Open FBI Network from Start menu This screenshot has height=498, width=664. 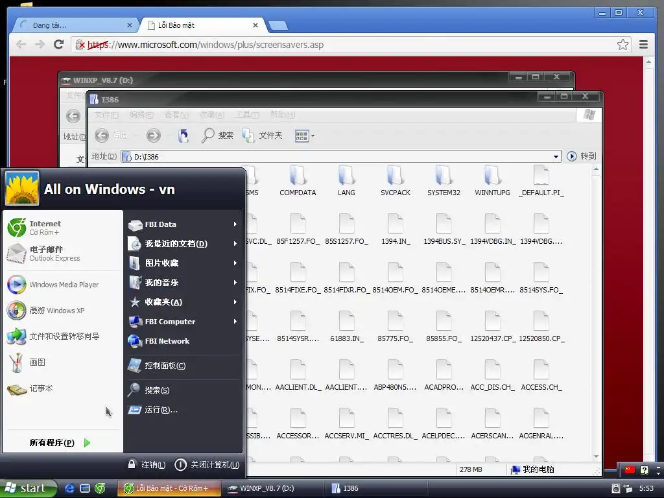[184, 341]
